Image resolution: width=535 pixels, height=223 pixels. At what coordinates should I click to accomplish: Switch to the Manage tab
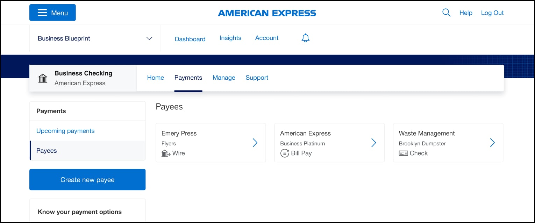[224, 78]
